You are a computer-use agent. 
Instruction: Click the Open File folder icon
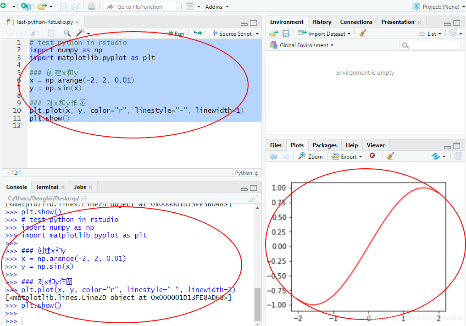(42, 6)
